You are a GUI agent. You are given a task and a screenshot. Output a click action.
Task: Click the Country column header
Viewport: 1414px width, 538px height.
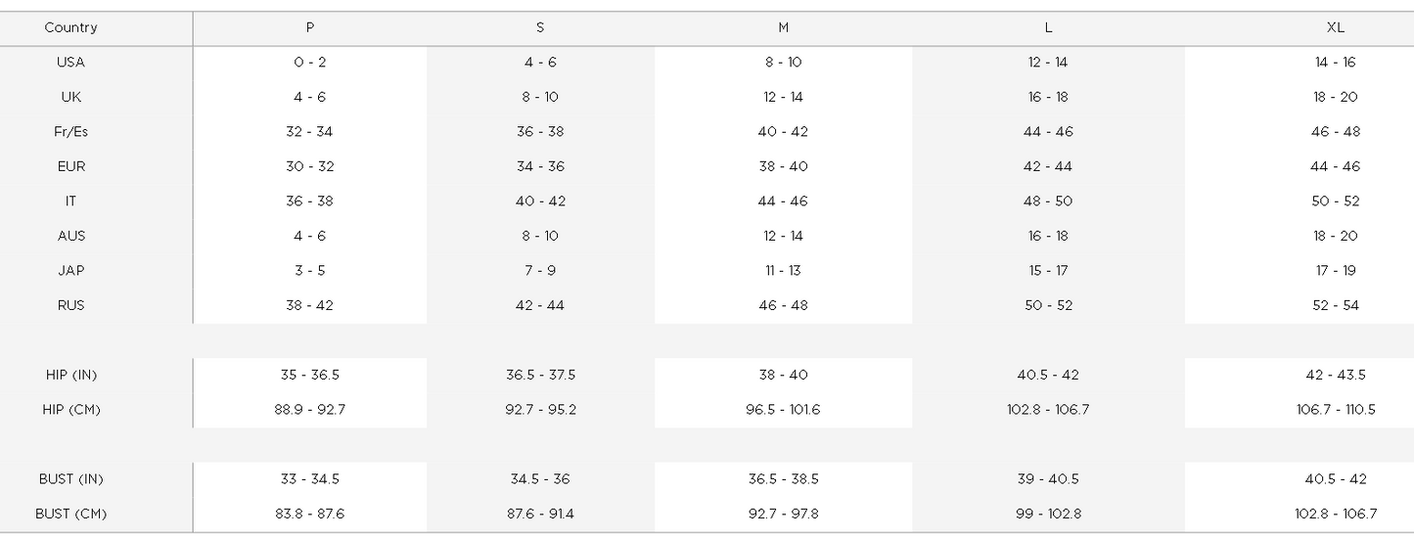(70, 28)
